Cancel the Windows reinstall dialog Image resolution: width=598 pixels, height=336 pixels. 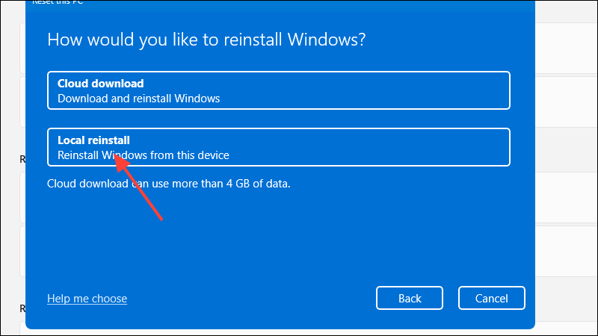492,298
